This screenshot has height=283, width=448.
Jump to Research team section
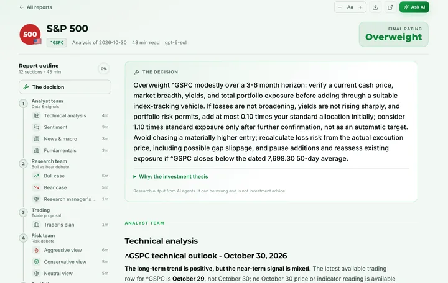pyautogui.click(x=50, y=164)
